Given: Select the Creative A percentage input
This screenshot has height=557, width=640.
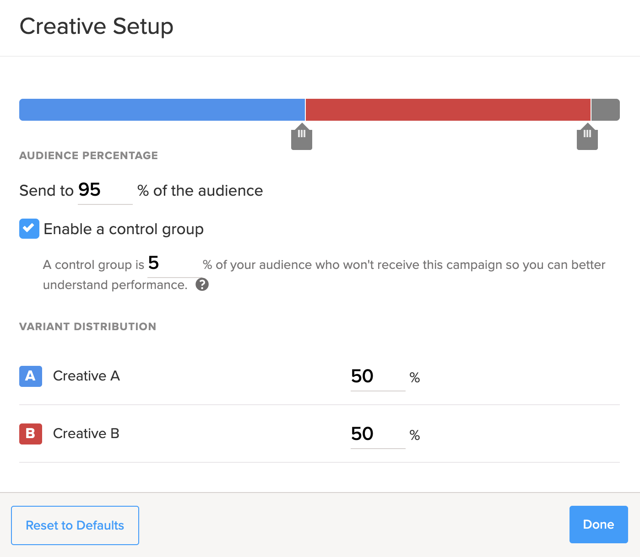Looking at the screenshot, I should click(378, 377).
